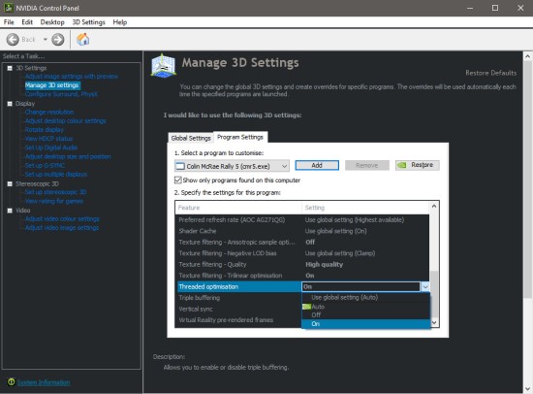
Task: Open the program selection dropdown
Action: pyautogui.click(x=232, y=166)
